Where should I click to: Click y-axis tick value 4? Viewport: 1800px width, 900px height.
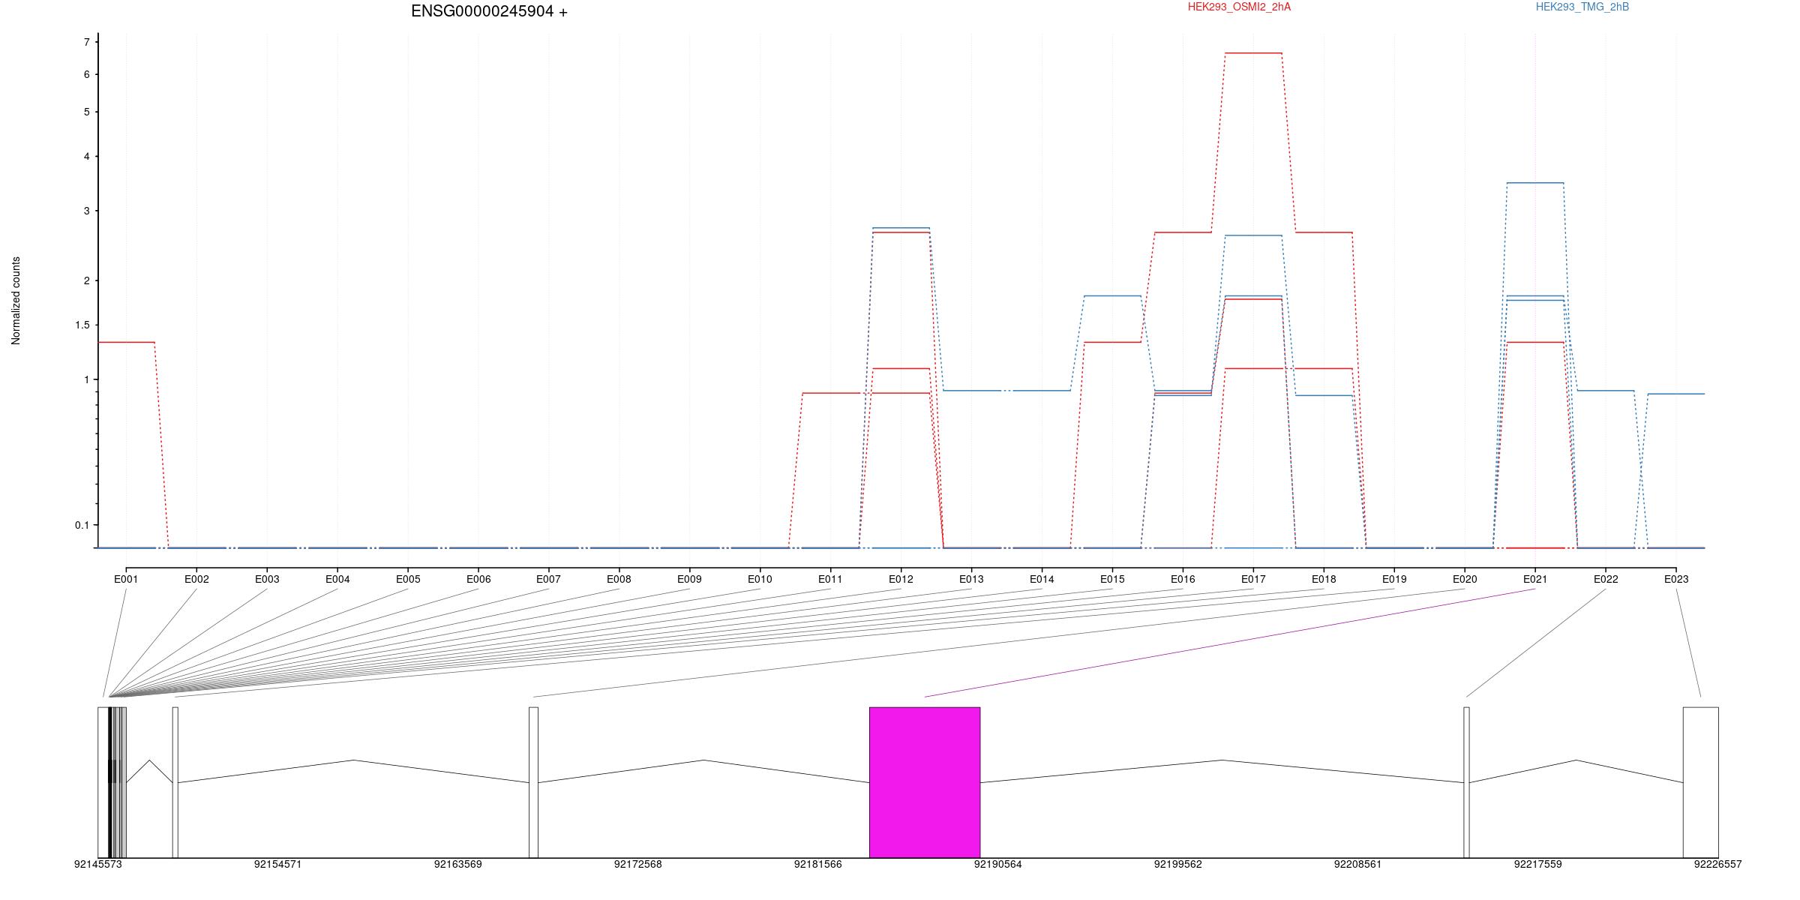[87, 157]
